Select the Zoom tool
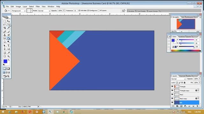The image size is (204, 114). point(9,56)
